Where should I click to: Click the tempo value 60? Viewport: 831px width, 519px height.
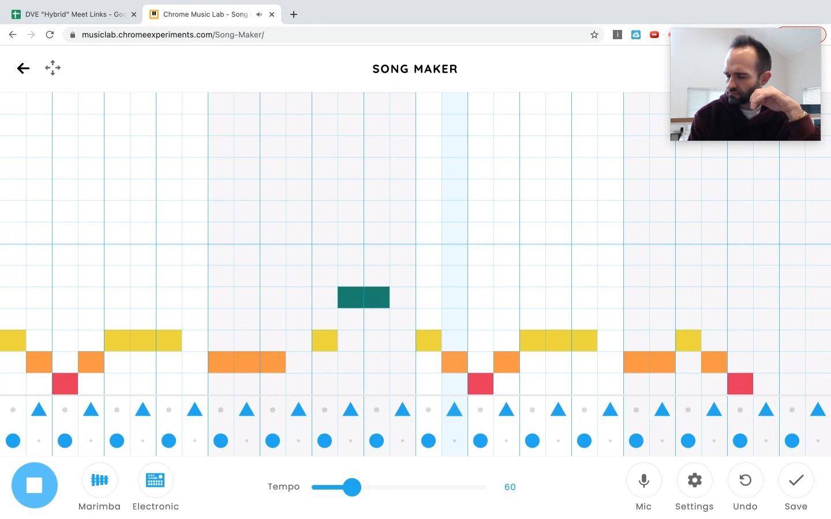[510, 487]
